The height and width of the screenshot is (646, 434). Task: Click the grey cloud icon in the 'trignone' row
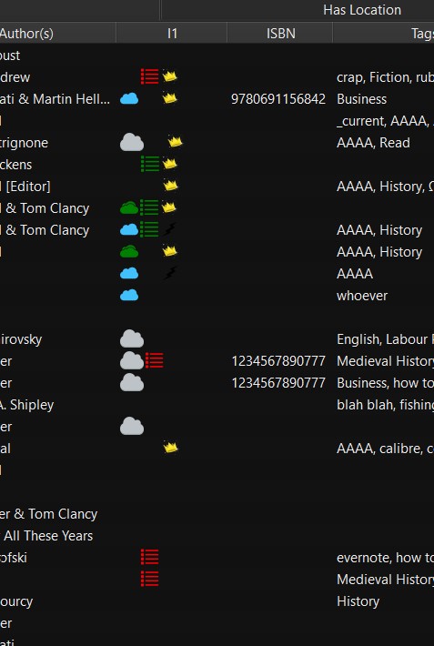click(x=132, y=142)
